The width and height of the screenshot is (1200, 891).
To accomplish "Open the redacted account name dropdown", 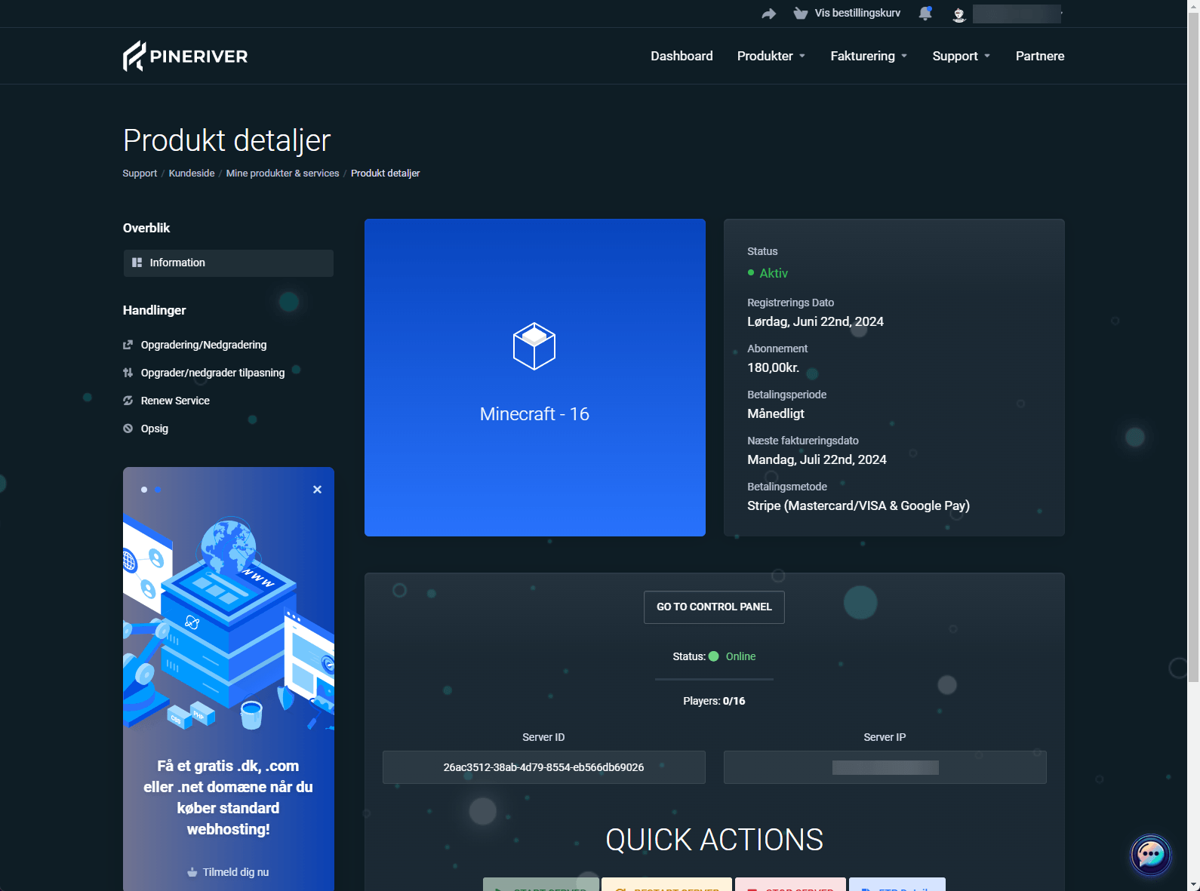I will pos(1017,14).
